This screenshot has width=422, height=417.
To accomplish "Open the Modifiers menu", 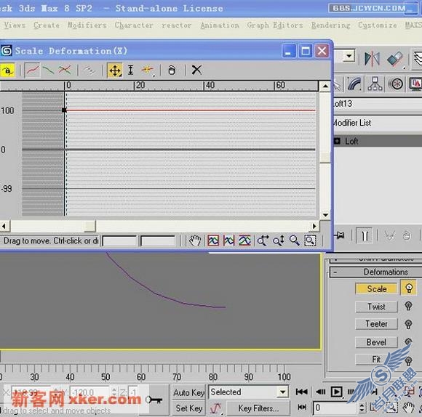I will tap(87, 25).
